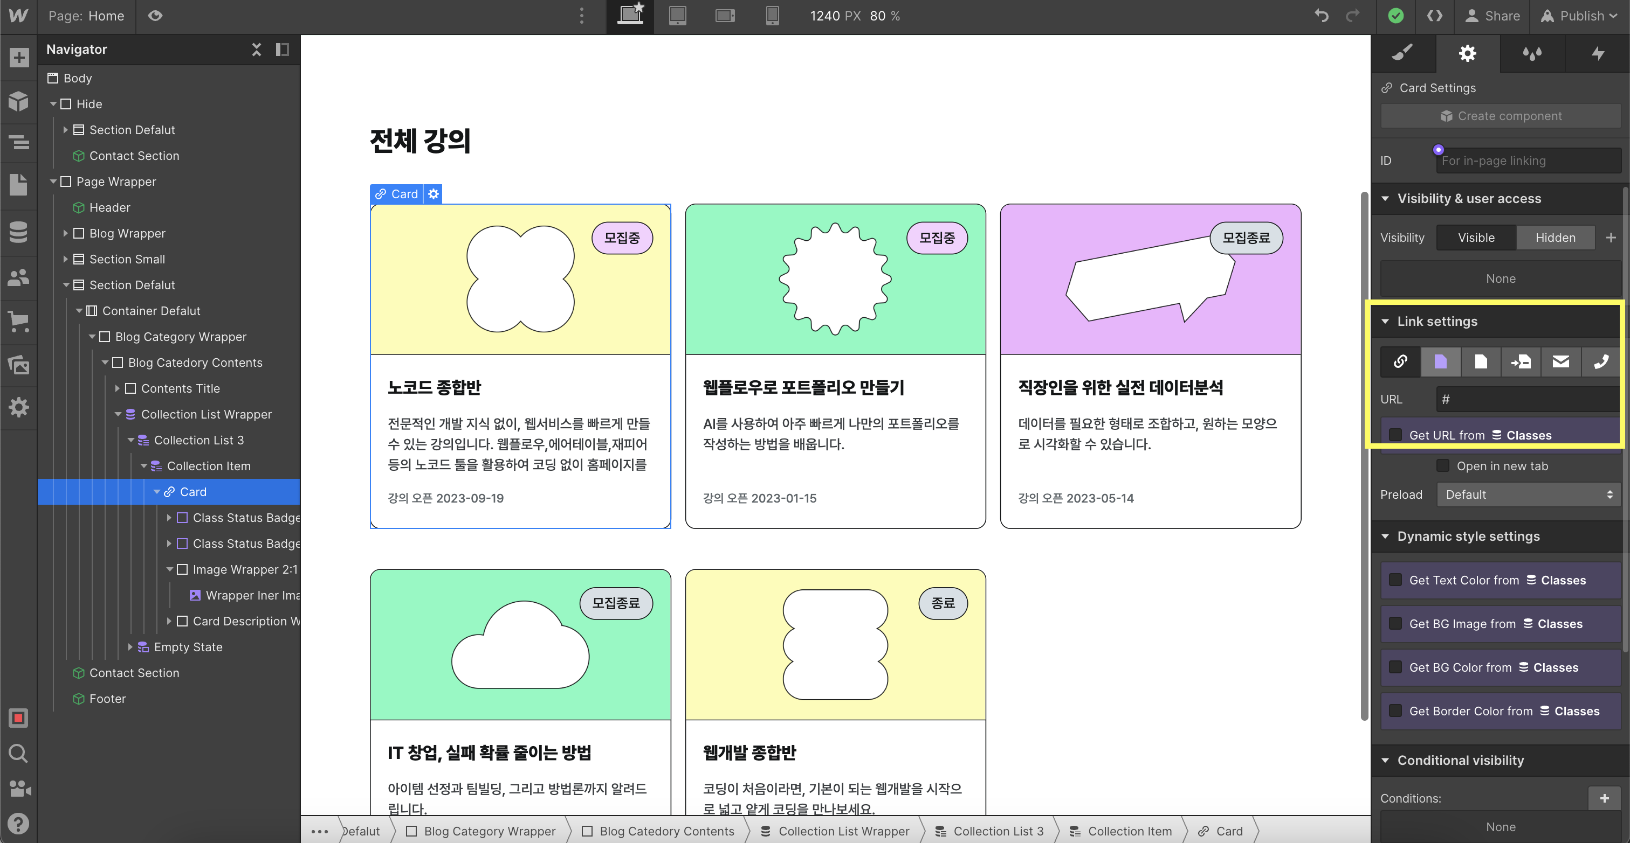Screen dimensions: 1630x843
Task: Click the Search magnifier icon
Action: (x=18, y=753)
